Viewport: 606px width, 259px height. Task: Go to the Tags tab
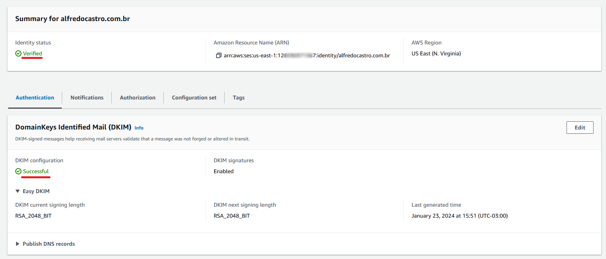click(x=239, y=98)
